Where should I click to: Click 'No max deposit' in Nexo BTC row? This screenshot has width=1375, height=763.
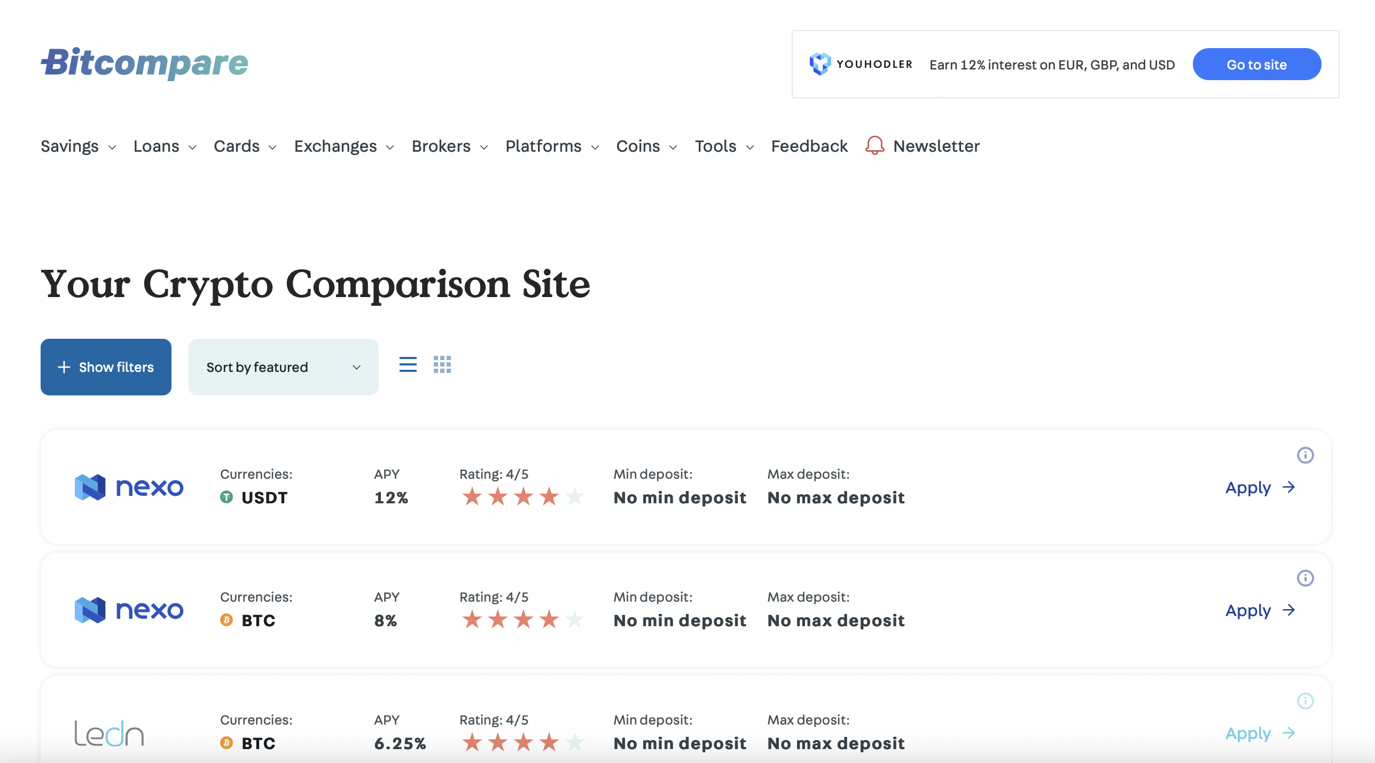836,620
